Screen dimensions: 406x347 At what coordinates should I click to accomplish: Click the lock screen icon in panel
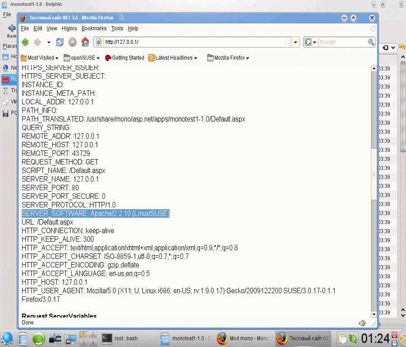click(394, 342)
